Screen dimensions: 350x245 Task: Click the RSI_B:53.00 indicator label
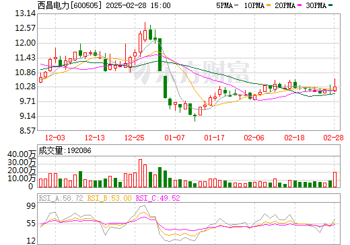pyautogui.click(x=109, y=198)
